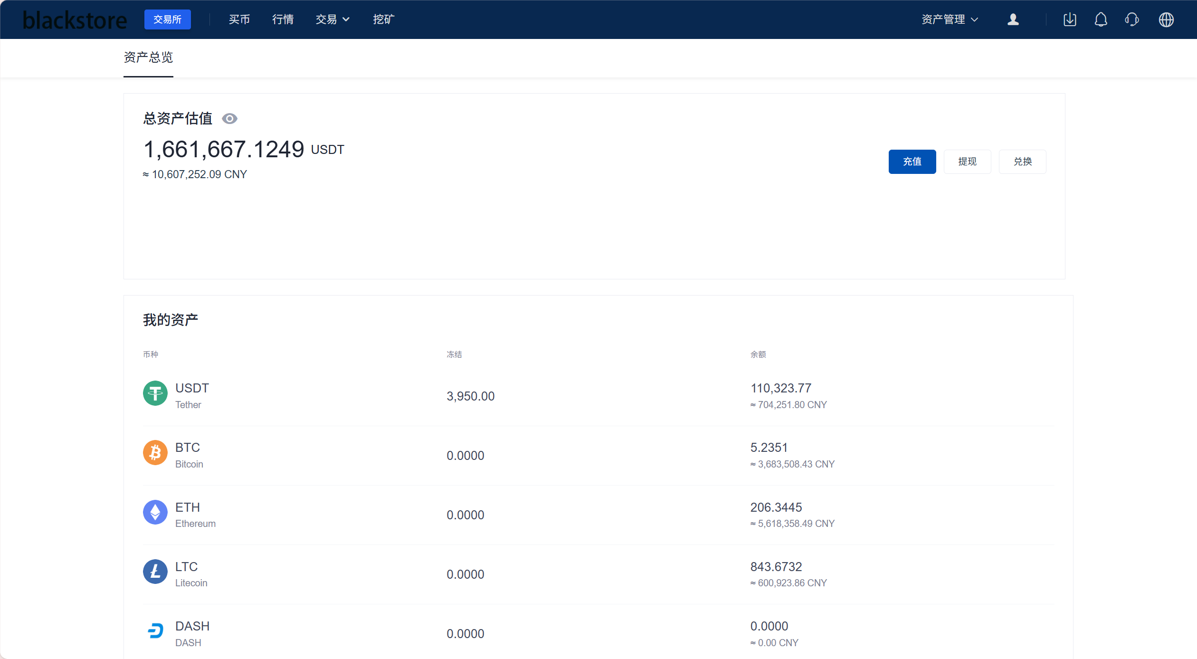Open the app download icon
This screenshot has height=659, width=1197.
1070,19
